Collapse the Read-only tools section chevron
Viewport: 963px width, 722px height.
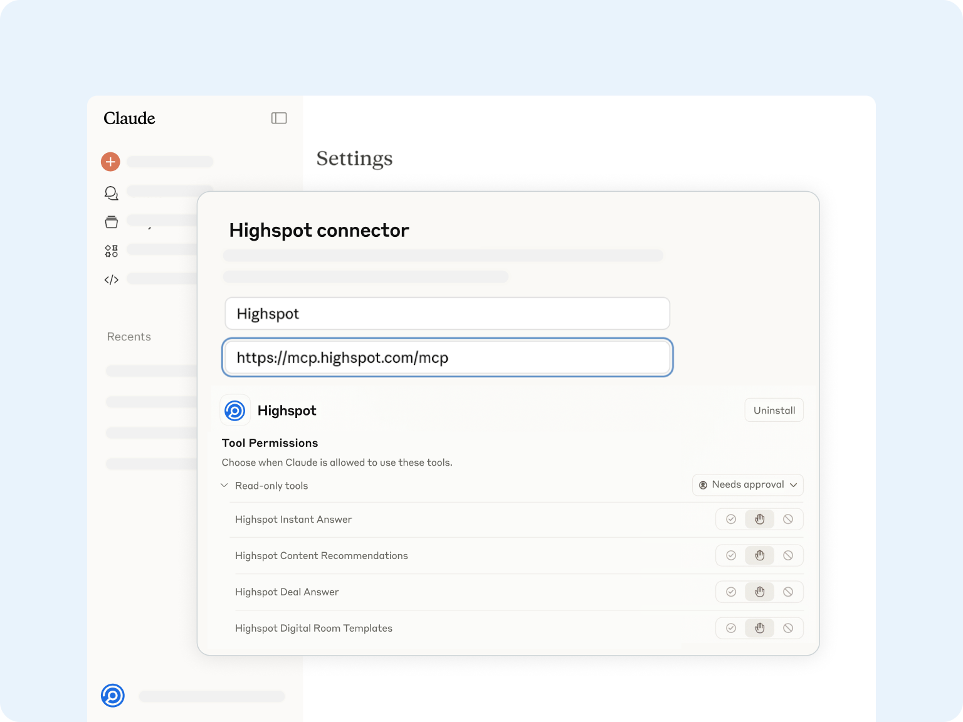coord(224,486)
